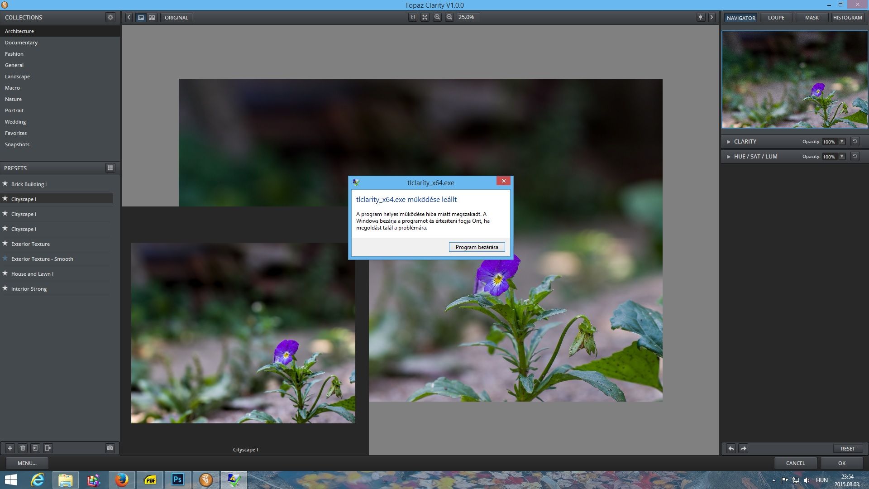Open the Clarity opacity dropdown
The width and height of the screenshot is (869, 489).
842,142
